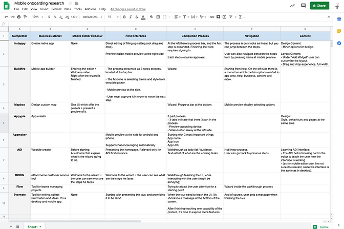This screenshot has width=344, height=229.
Task: Open the Insert menu
Action: pyautogui.click(x=45, y=9)
